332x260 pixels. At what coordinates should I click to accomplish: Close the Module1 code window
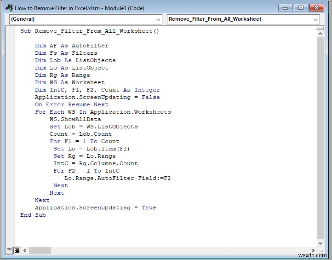point(316,8)
